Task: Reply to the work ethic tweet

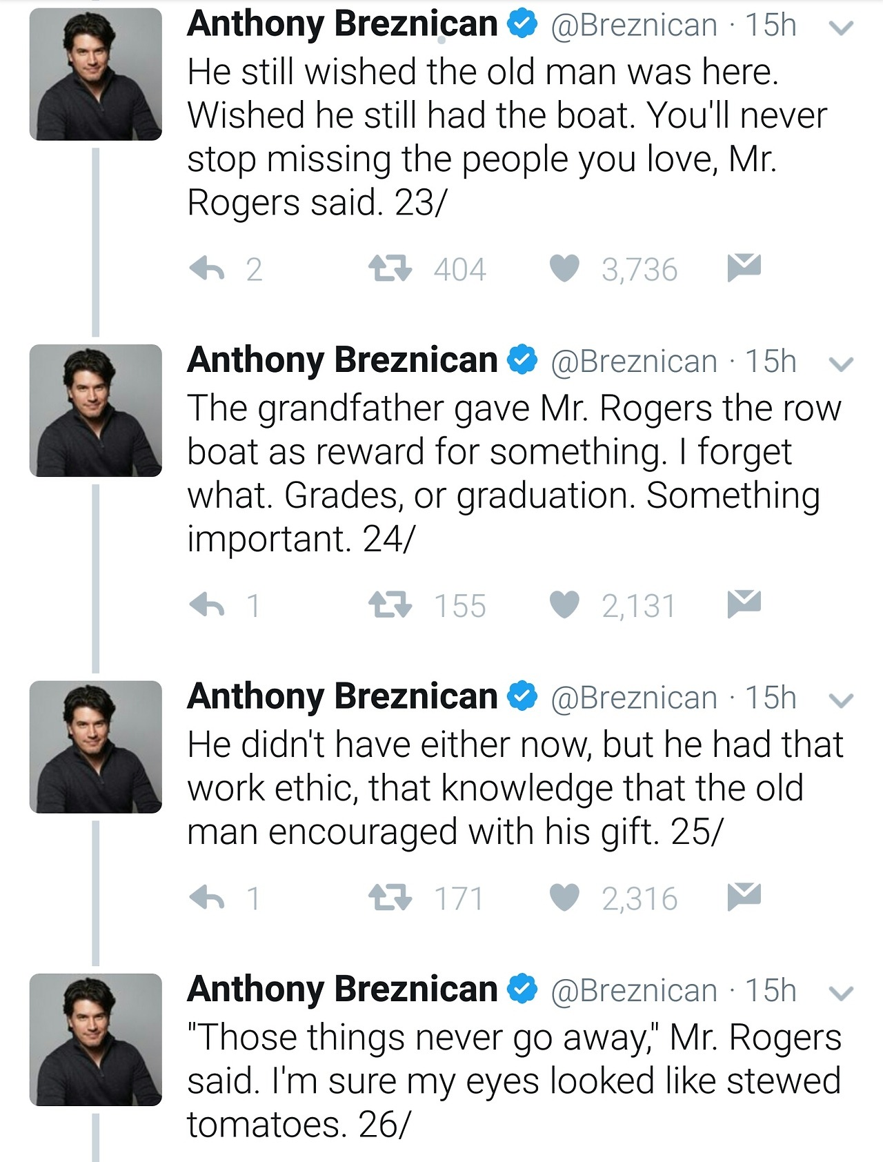Action: tap(207, 898)
